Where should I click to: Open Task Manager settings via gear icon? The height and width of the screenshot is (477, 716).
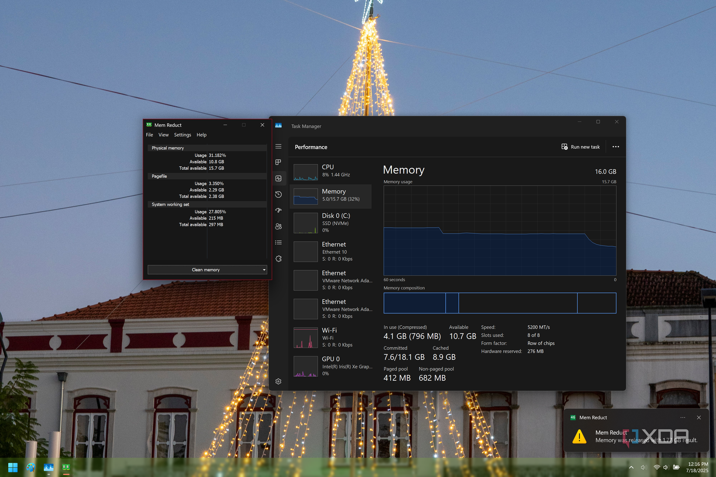pos(278,381)
